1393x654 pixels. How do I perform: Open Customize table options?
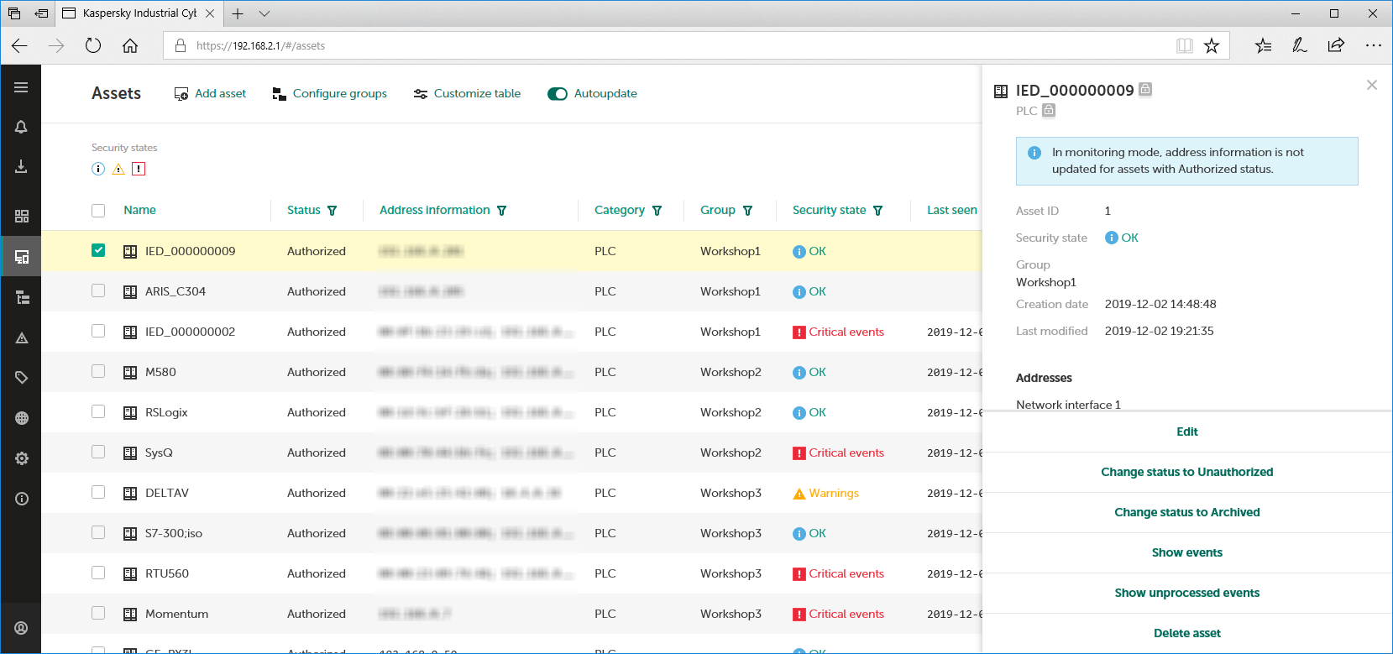(x=467, y=94)
